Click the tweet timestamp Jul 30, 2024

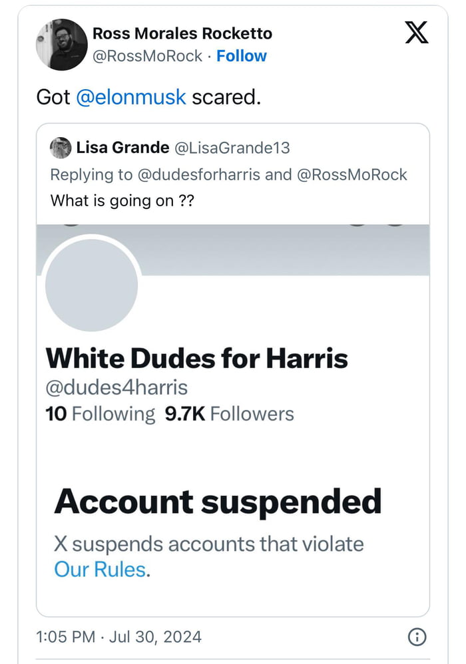(x=118, y=637)
